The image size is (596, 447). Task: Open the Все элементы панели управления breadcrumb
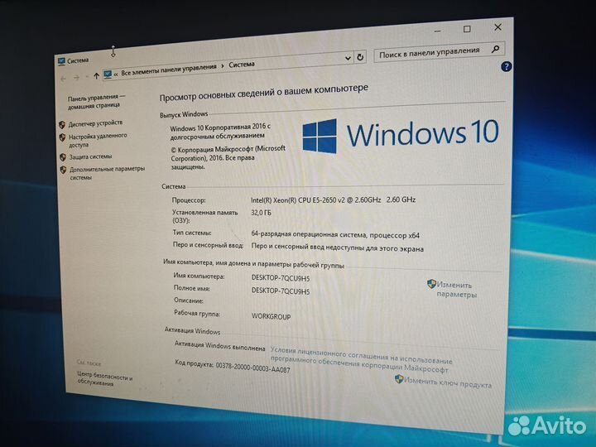[168, 70]
